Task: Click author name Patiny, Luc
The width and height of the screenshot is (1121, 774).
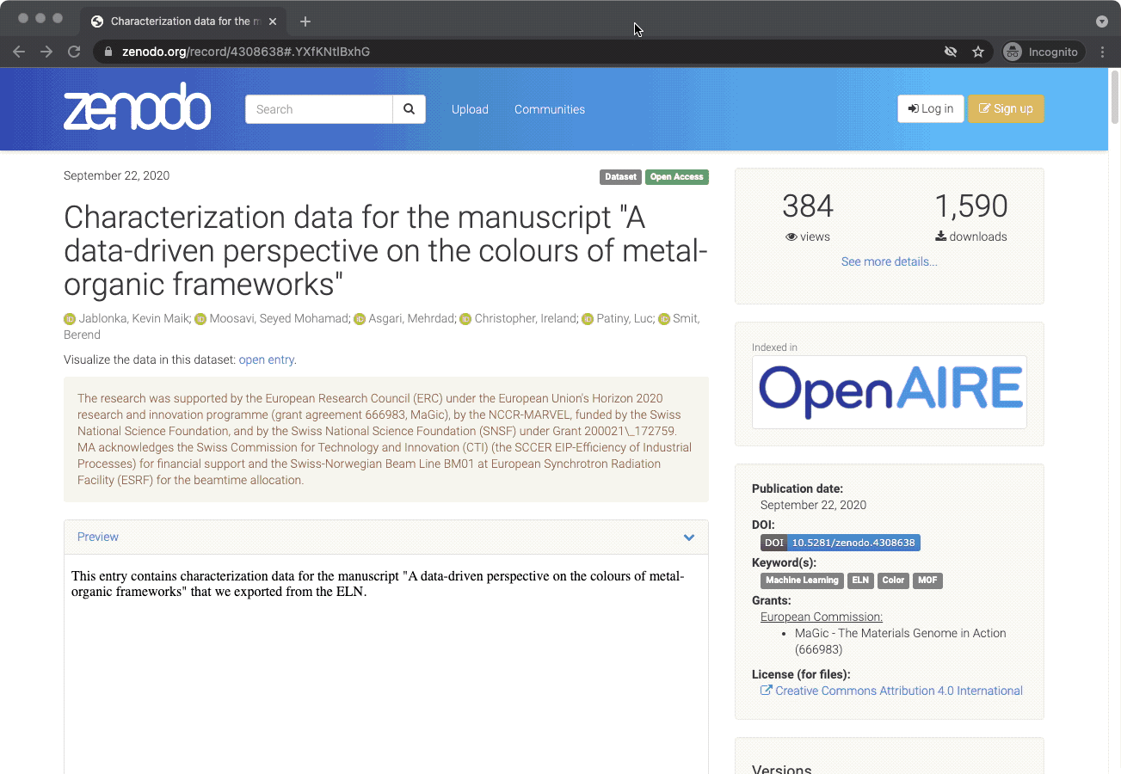Action: tap(625, 319)
